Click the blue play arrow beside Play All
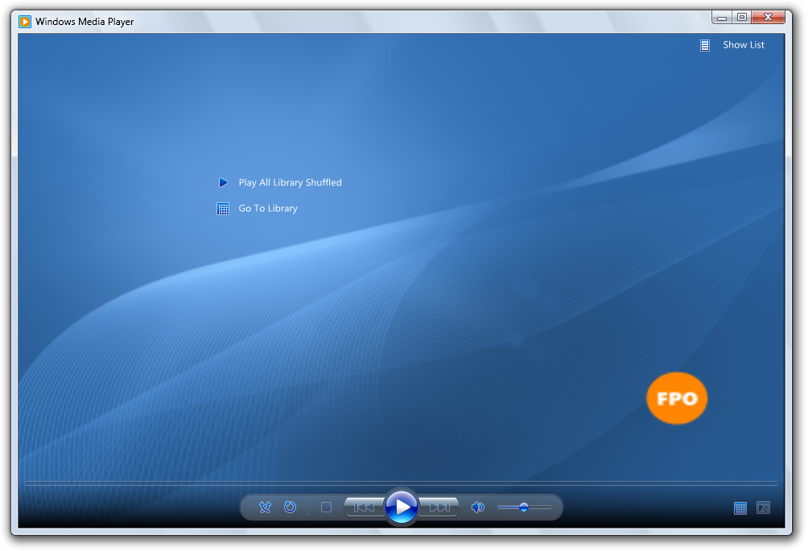The image size is (808, 551). 223,182
